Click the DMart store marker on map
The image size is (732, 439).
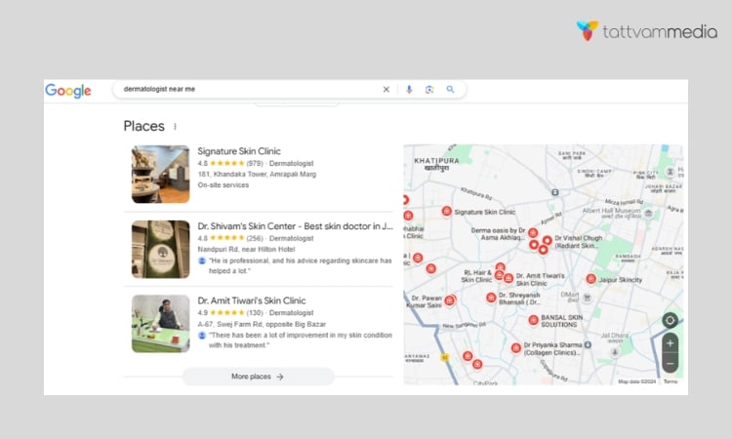click(588, 298)
